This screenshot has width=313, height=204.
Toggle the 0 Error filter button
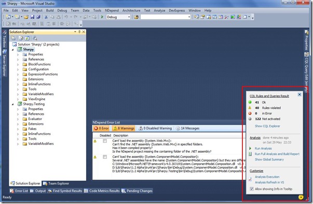tap(101, 128)
